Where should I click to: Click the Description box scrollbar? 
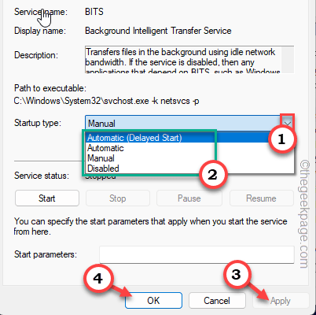tap(288, 60)
